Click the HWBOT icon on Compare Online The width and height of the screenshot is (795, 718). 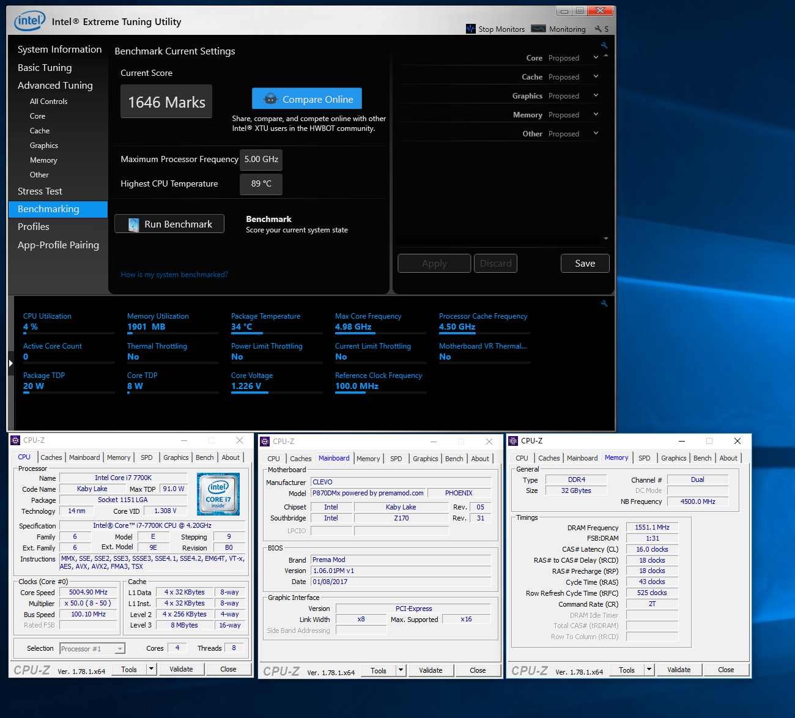point(270,99)
